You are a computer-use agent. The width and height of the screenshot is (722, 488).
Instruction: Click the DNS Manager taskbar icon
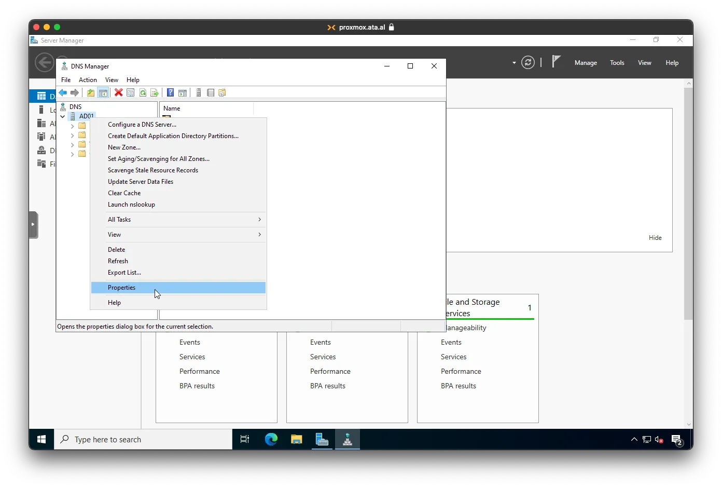tap(348, 439)
